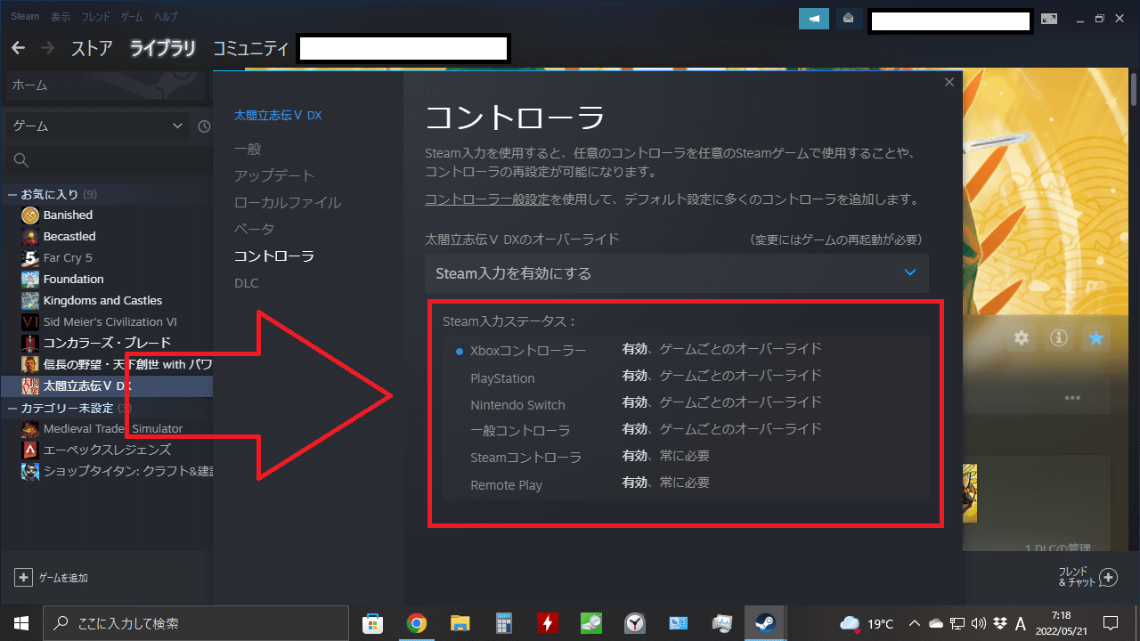Collapse the お気に入り category
The image size is (1140, 641).
click(x=12, y=194)
